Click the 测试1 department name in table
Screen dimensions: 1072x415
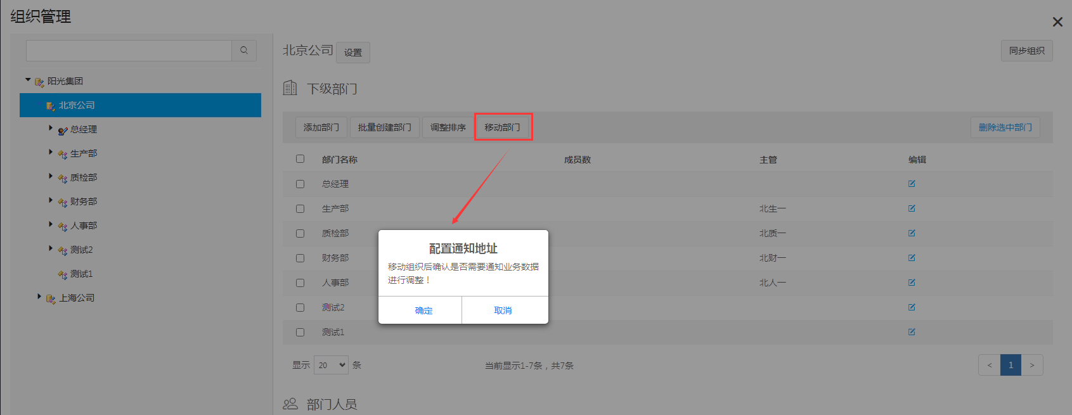(333, 332)
